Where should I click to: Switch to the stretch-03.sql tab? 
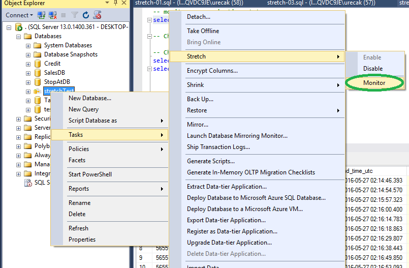pos(321,3)
